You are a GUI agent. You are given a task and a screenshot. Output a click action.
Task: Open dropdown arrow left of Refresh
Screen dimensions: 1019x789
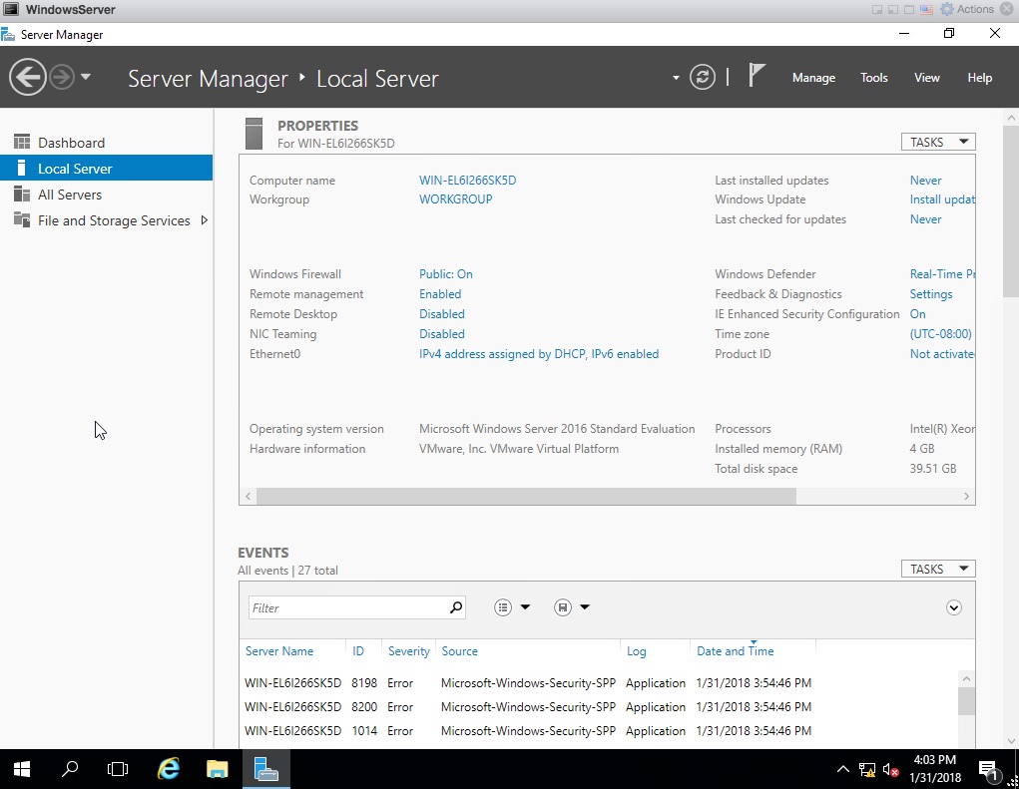tap(676, 77)
